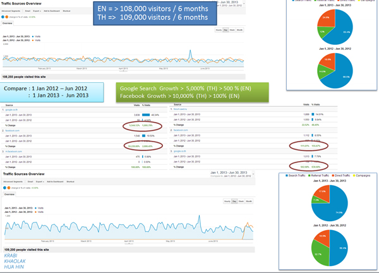Viewport: 379px width, 273px height.
Task: Click Shortcut in the 108,255-visitors report toolbar
Action: coord(66,11)
